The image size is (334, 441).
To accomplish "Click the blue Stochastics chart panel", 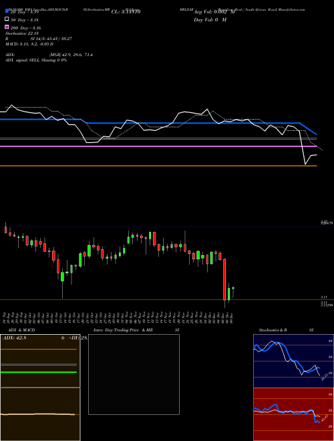I will coord(293,361).
